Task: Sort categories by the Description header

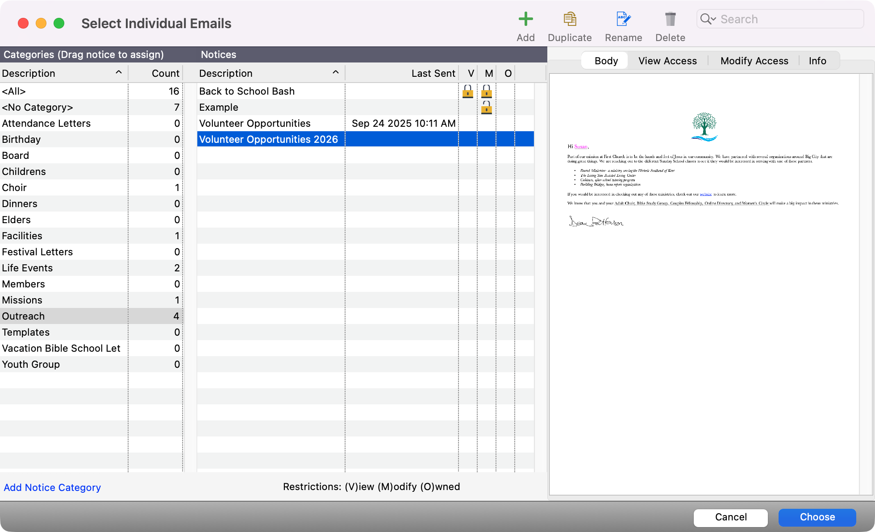Action: [x=64, y=73]
